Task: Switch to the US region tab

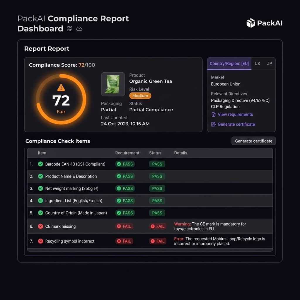Action: 257,64
